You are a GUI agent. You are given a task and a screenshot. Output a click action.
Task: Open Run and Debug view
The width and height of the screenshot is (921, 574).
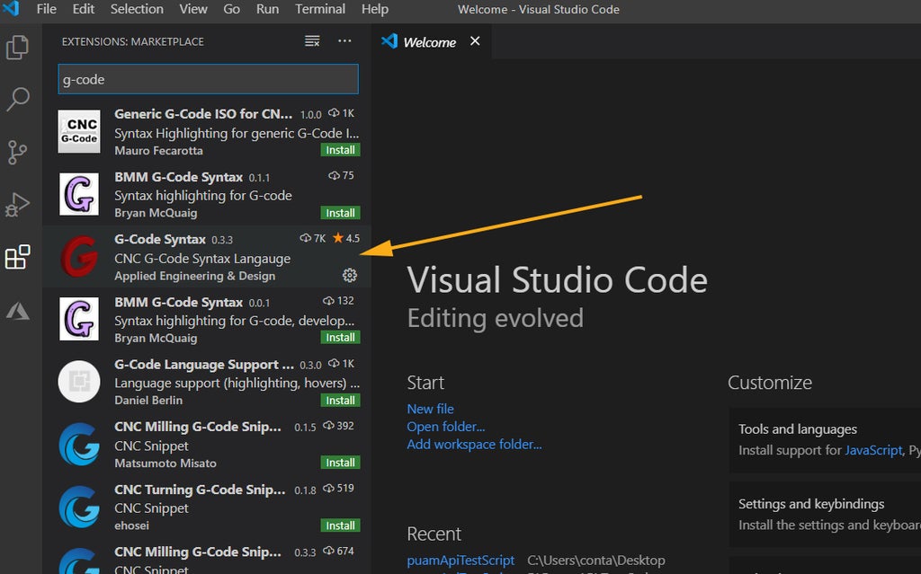18,205
